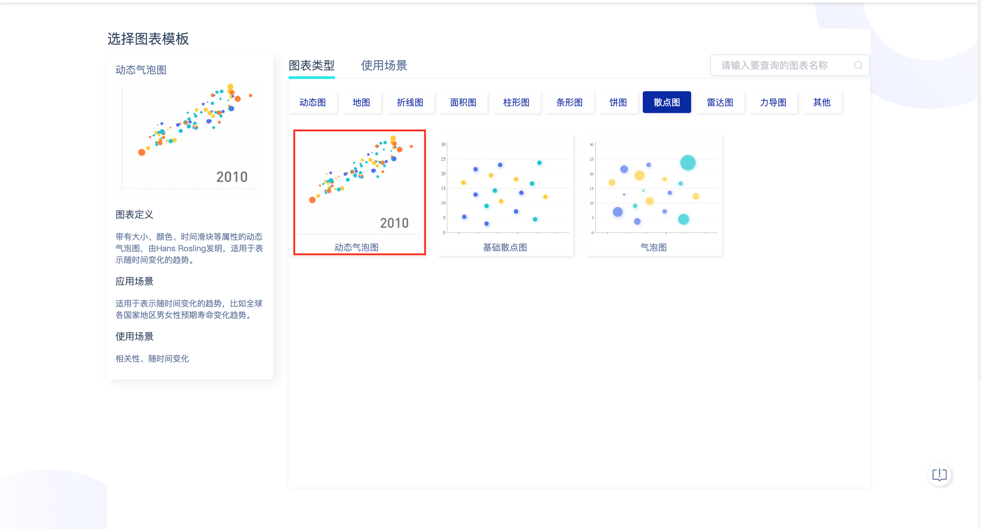The image size is (981, 529).
Task: Click the 气泡图 caption label
Action: (x=654, y=247)
